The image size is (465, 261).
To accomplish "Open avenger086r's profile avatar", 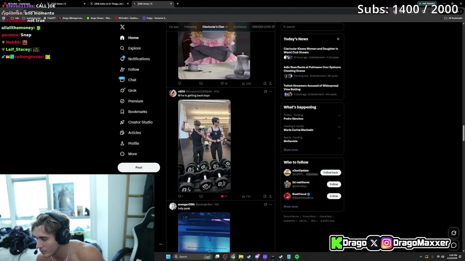I will pyautogui.click(x=173, y=207).
